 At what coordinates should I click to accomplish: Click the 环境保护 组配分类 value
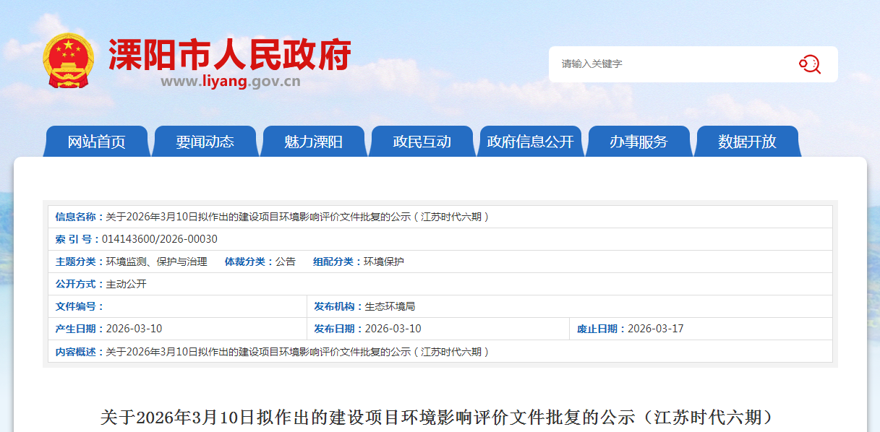tap(383, 262)
